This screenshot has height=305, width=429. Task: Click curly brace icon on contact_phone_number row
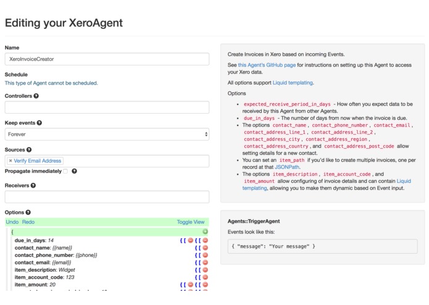tap(196, 255)
